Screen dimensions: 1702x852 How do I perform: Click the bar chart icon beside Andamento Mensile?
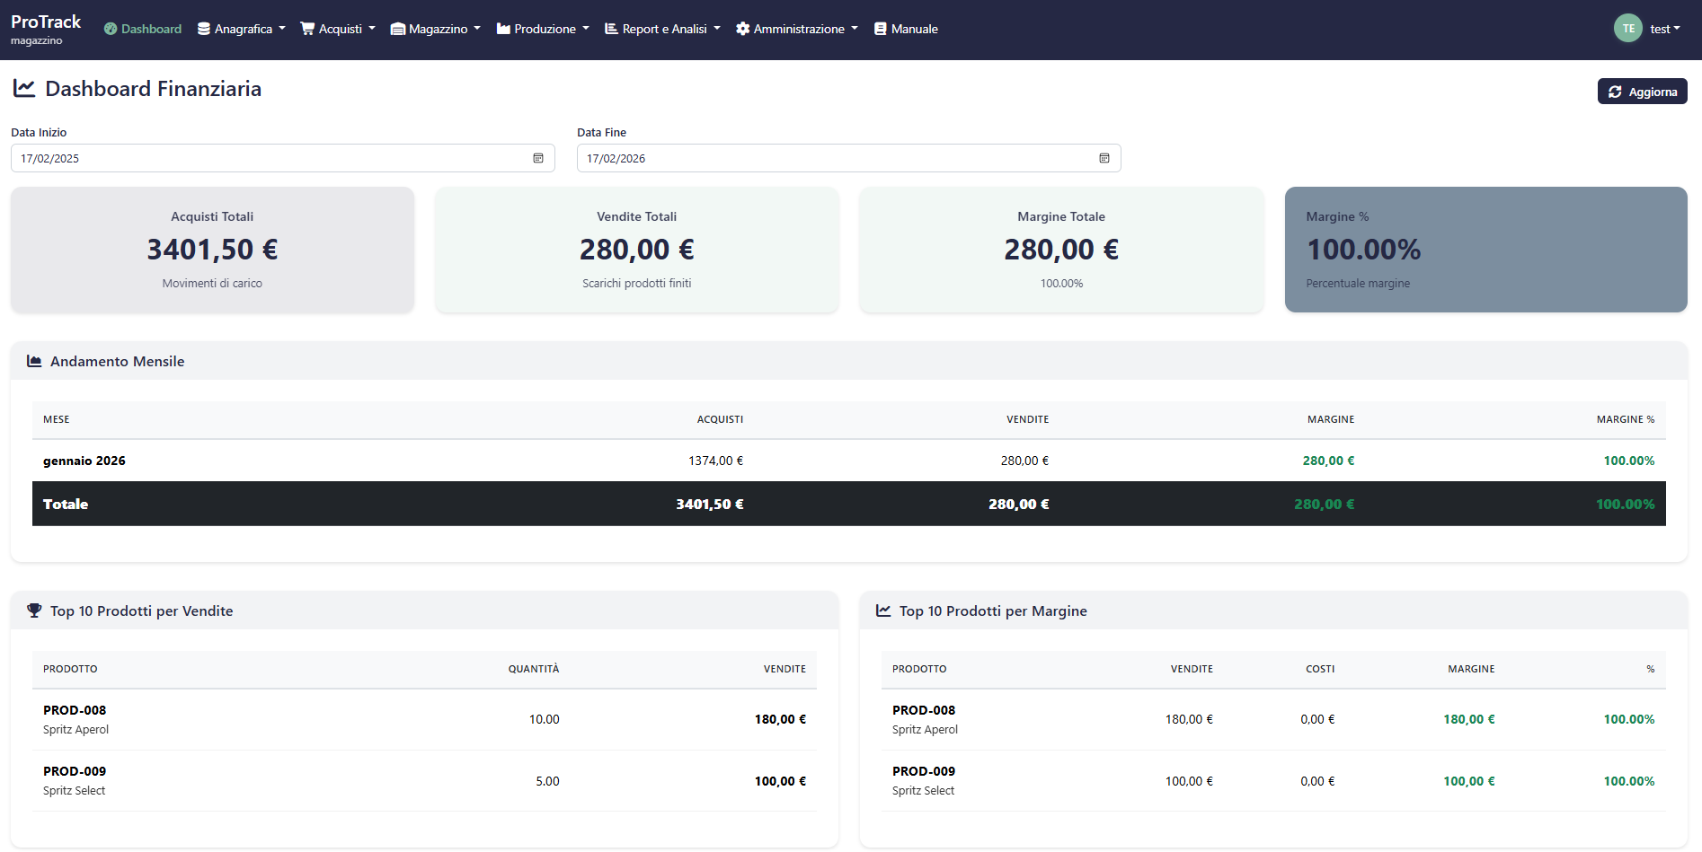point(34,360)
